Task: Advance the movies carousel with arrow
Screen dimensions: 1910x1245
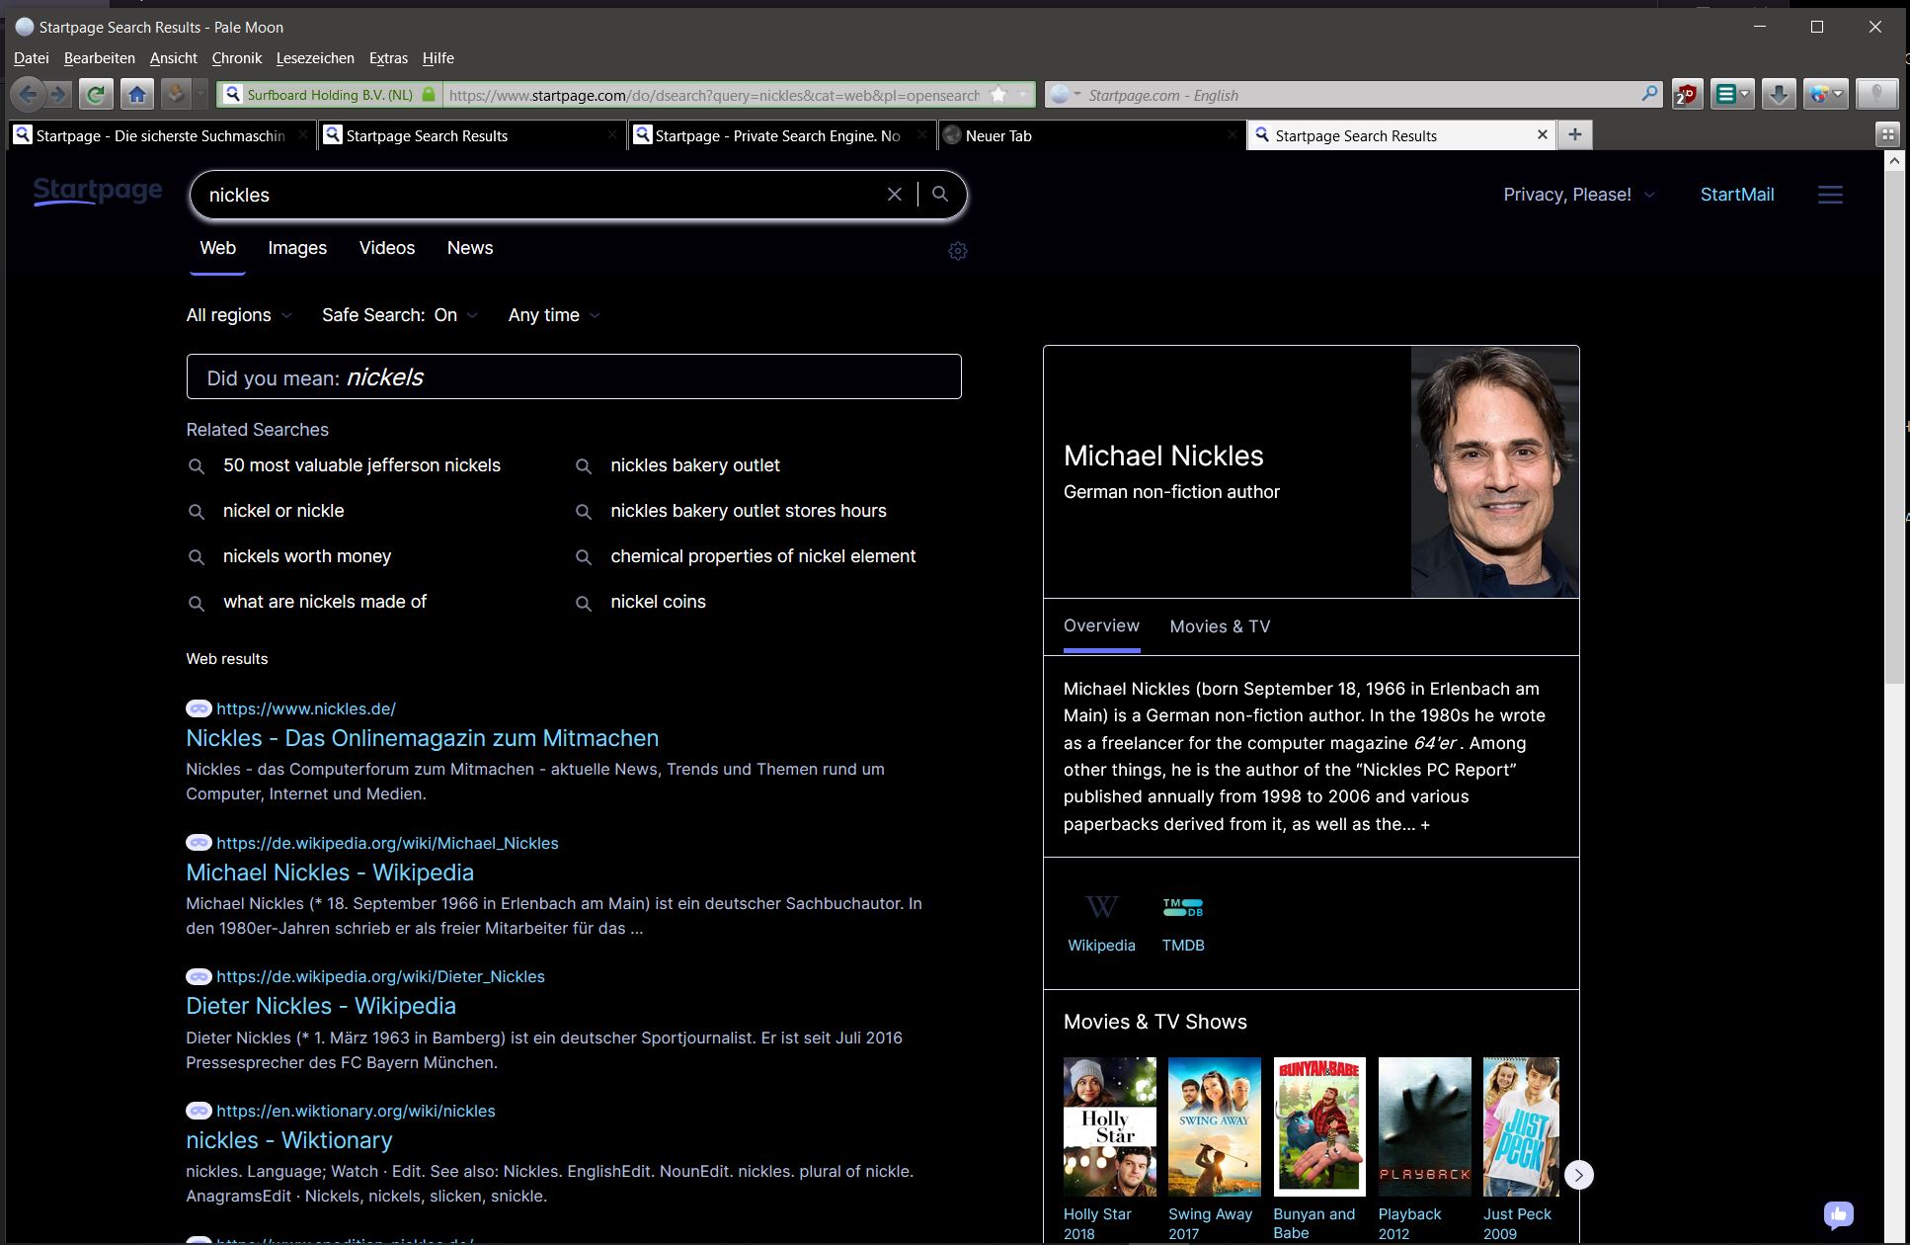Action: click(1579, 1175)
